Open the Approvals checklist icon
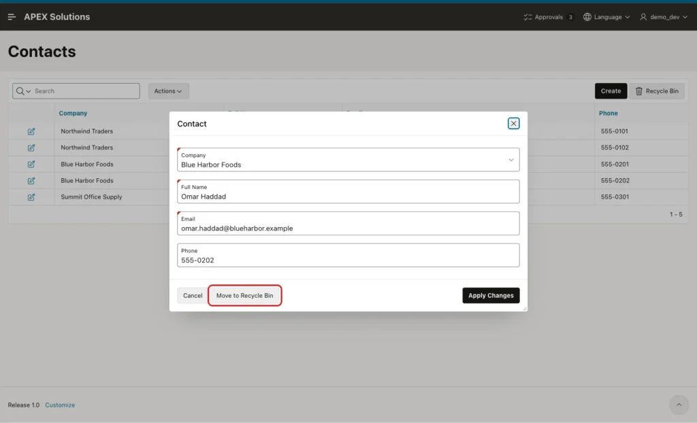Image resolution: width=697 pixels, height=423 pixels. 528,17
